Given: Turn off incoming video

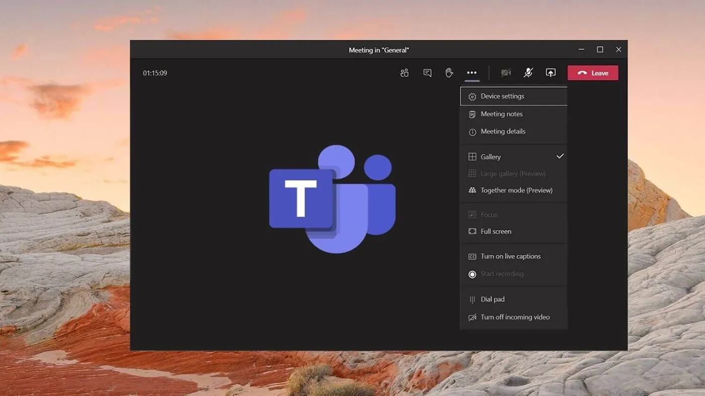Looking at the screenshot, I should 515,317.
